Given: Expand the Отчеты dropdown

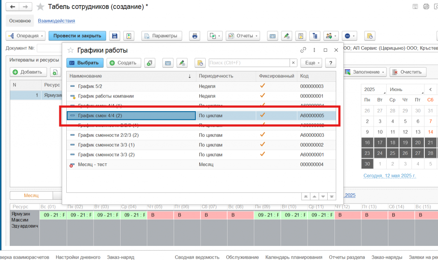Looking at the screenshot, I should click(243, 36).
